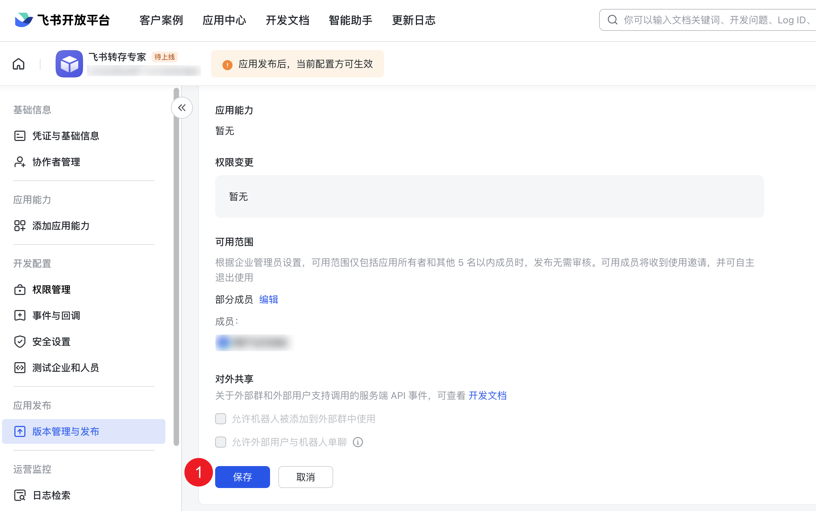Open 开发文档 in top navigation
The width and height of the screenshot is (816, 511).
[x=287, y=20]
